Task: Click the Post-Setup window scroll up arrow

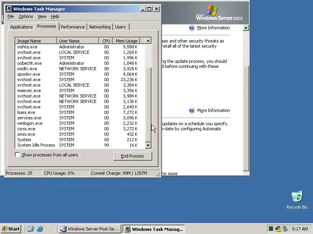Action: point(246,28)
